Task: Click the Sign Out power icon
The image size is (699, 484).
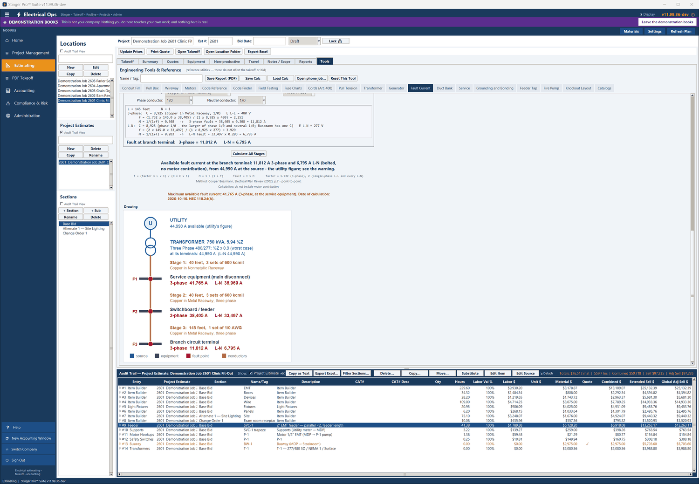Action: 7,460
